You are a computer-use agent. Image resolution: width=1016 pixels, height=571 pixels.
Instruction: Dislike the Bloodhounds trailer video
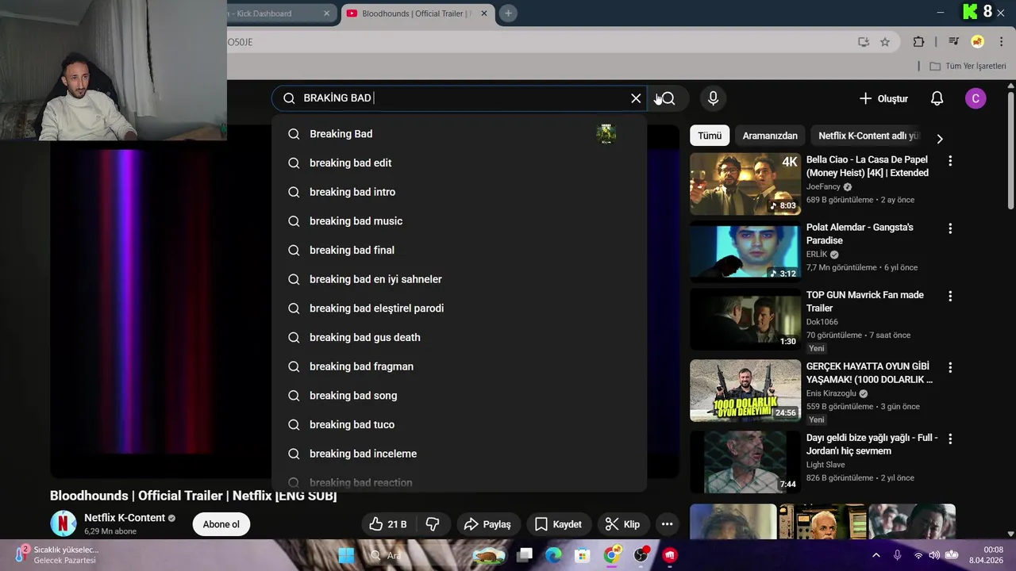[x=433, y=524]
